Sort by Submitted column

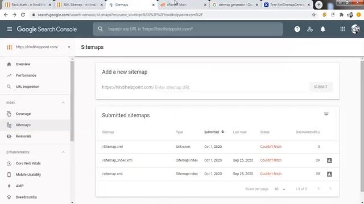click(214, 132)
